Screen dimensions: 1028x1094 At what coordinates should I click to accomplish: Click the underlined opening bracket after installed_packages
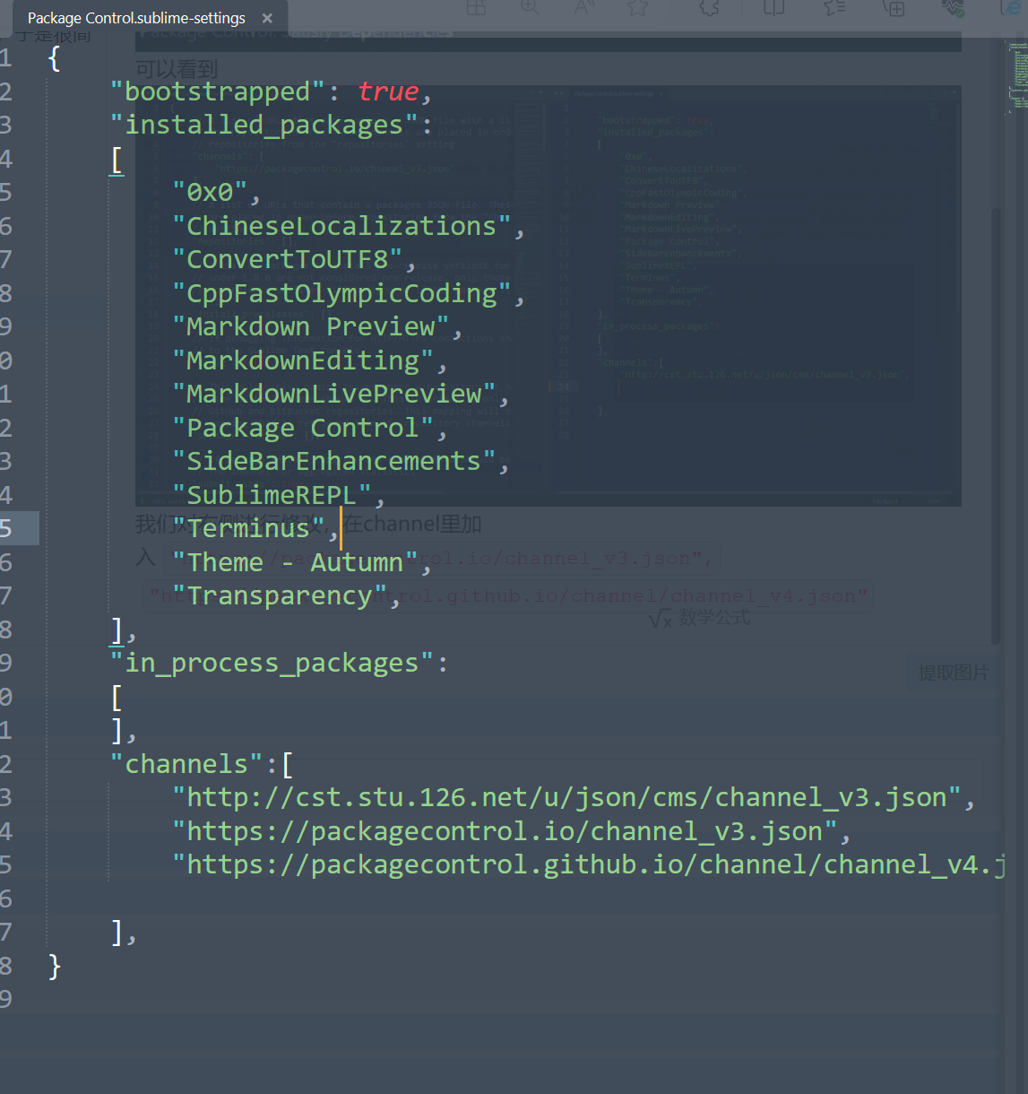tap(117, 160)
